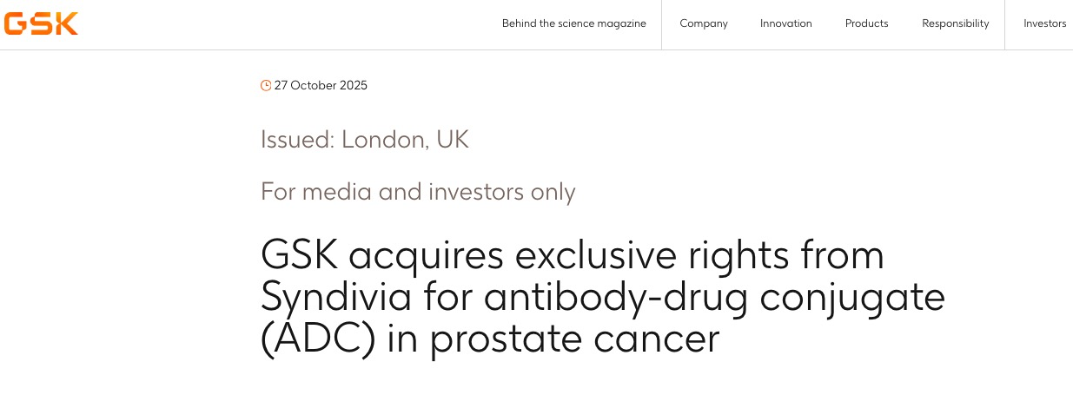Image resolution: width=1073 pixels, height=395 pixels.
Task: Click the clock icon beside the date
Action: (266, 85)
